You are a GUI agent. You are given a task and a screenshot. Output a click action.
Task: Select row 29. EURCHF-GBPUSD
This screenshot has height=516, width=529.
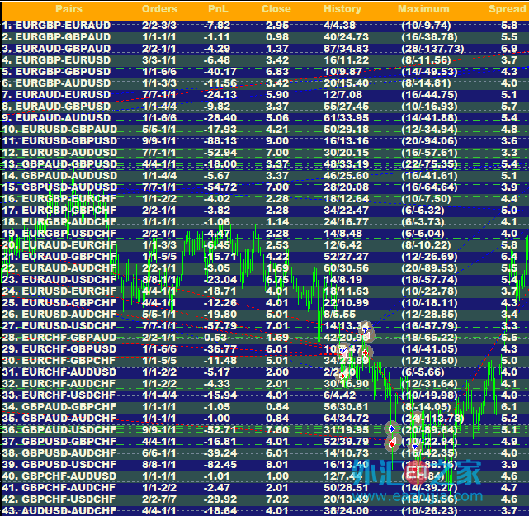(x=266, y=349)
